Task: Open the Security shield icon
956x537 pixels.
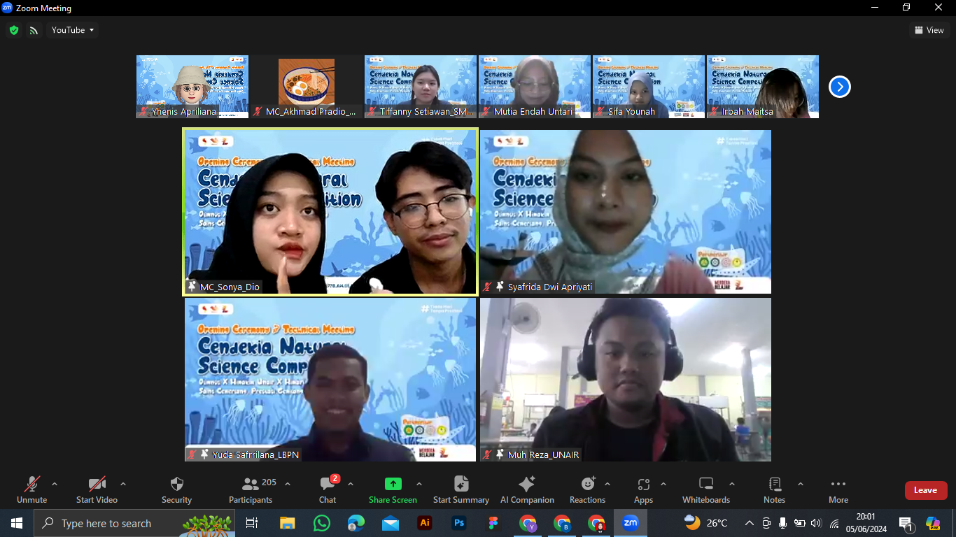Action: (176, 484)
